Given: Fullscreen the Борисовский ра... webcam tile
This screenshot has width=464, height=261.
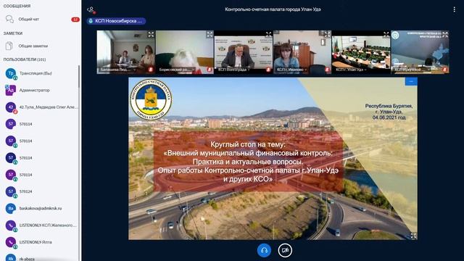Looking at the screenshot, I should tap(210, 34).
